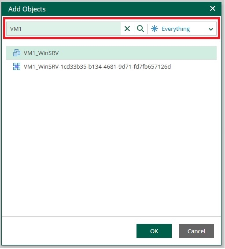
Task: Click the asterisk icon beside Everything
Action: 155,29
